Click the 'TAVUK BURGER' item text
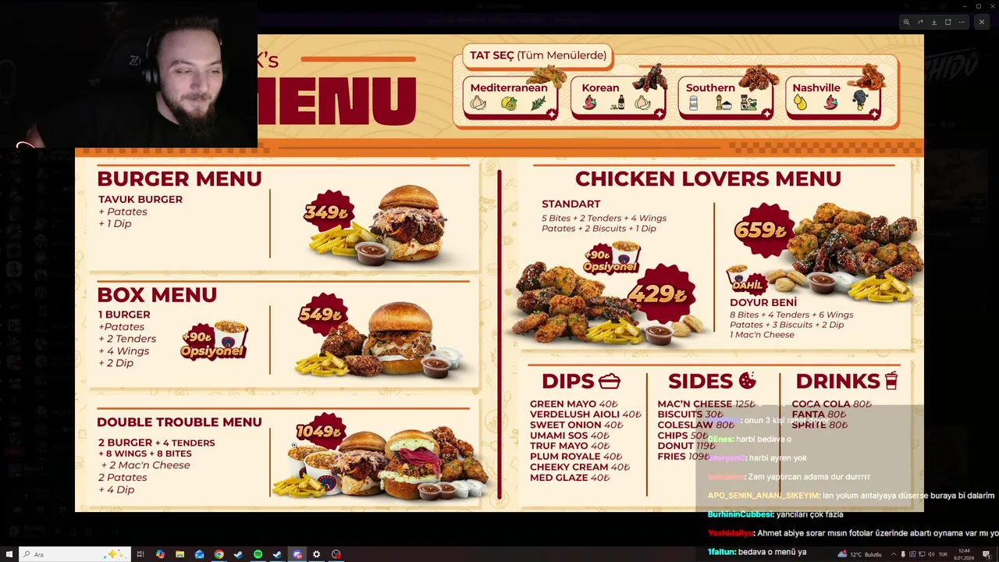Image resolution: width=999 pixels, height=562 pixels. 140,200
